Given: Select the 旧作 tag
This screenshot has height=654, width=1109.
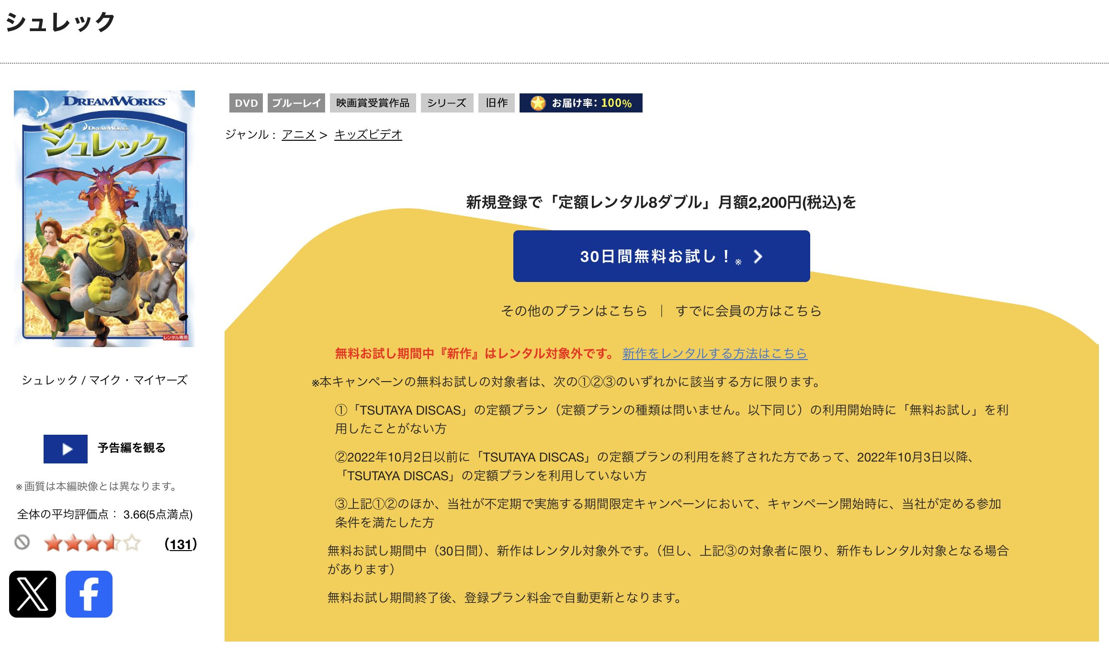Looking at the screenshot, I should coord(496,103).
